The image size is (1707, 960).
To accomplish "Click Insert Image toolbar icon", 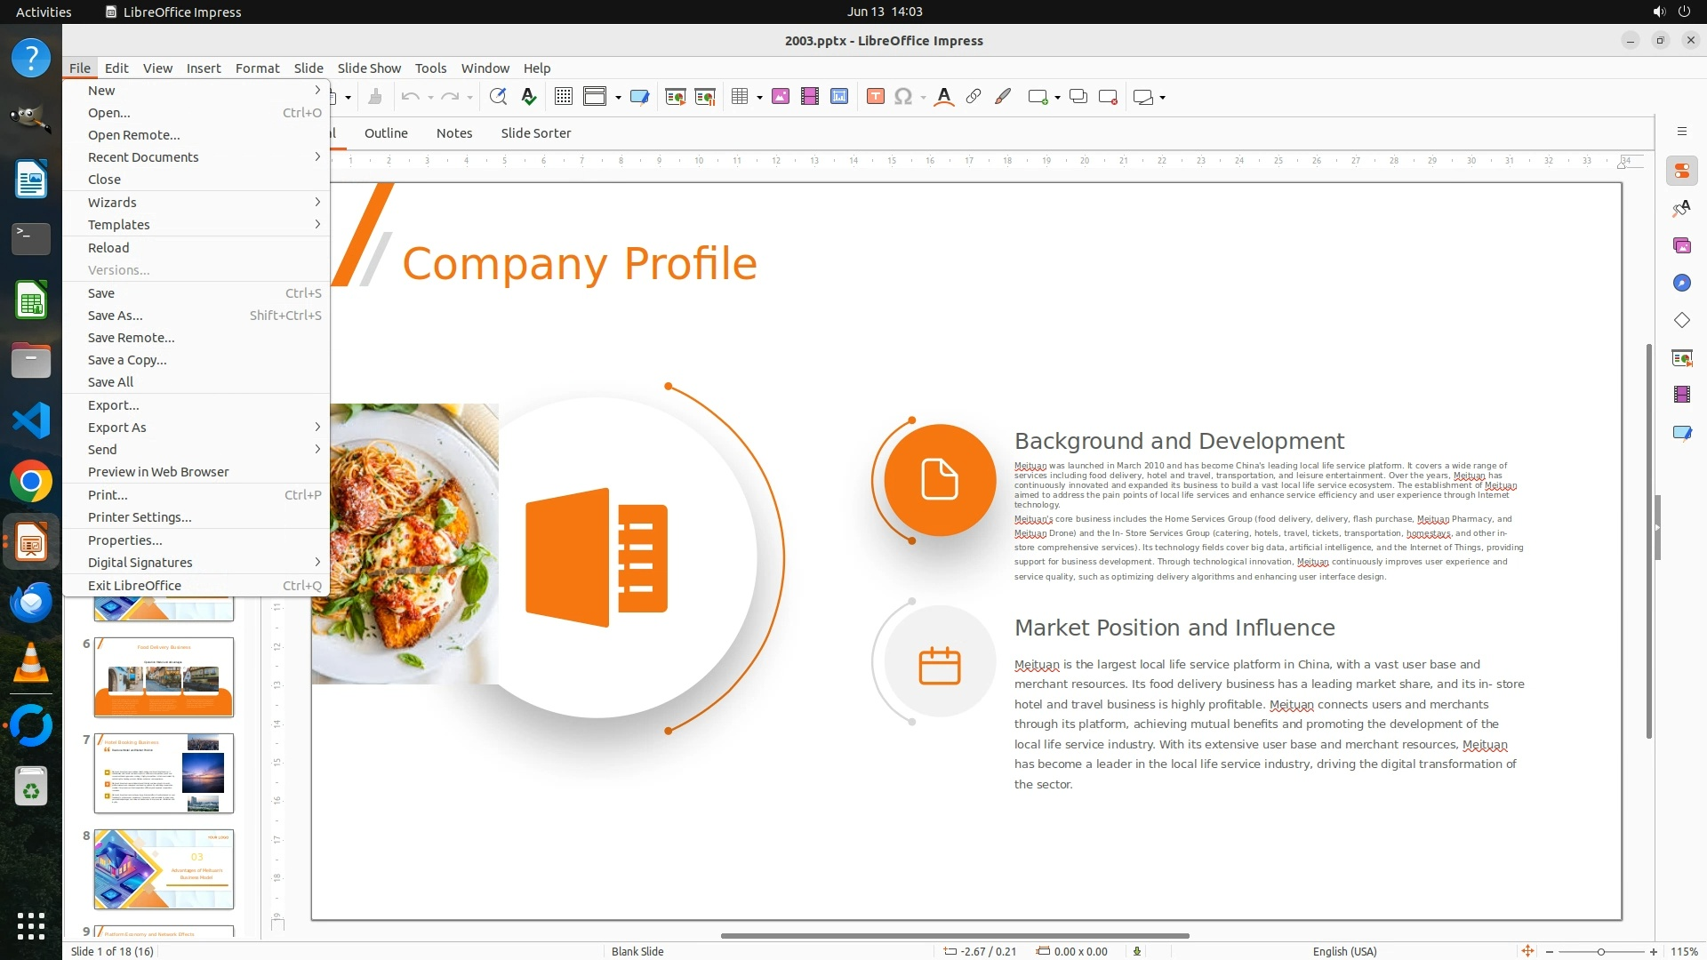I will click(x=781, y=97).
